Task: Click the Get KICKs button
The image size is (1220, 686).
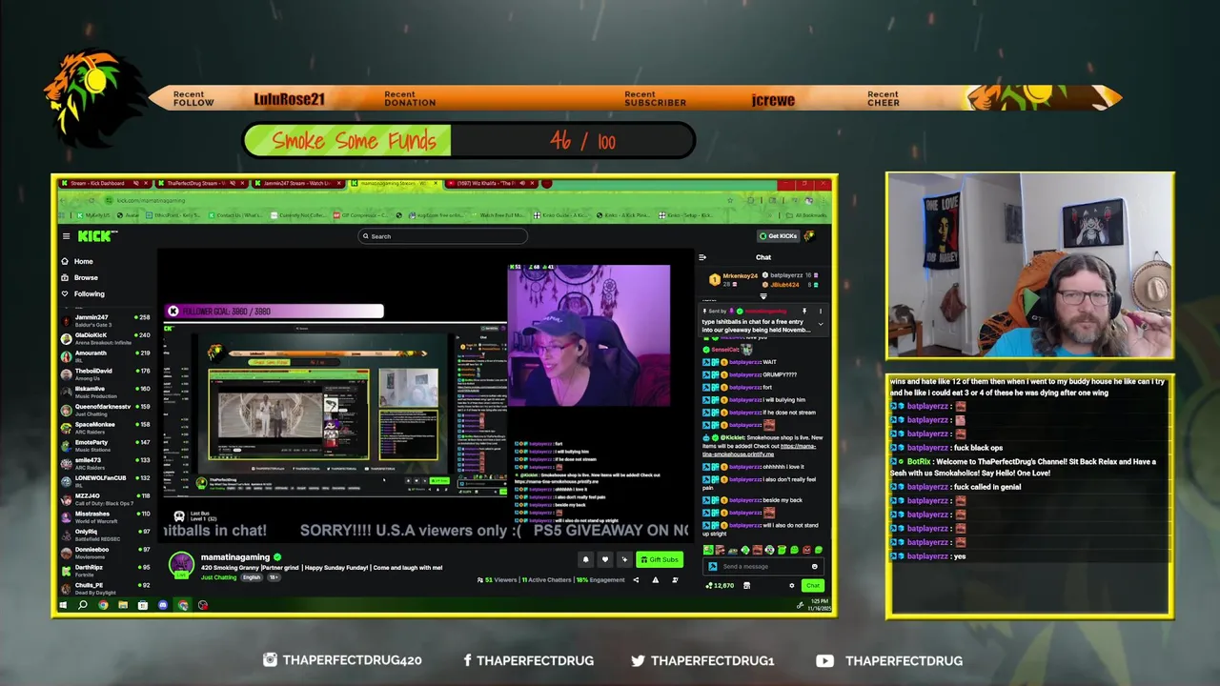Action: [x=778, y=236]
